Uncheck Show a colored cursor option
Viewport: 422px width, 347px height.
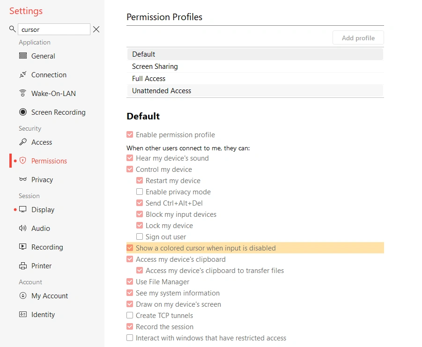[130, 248]
